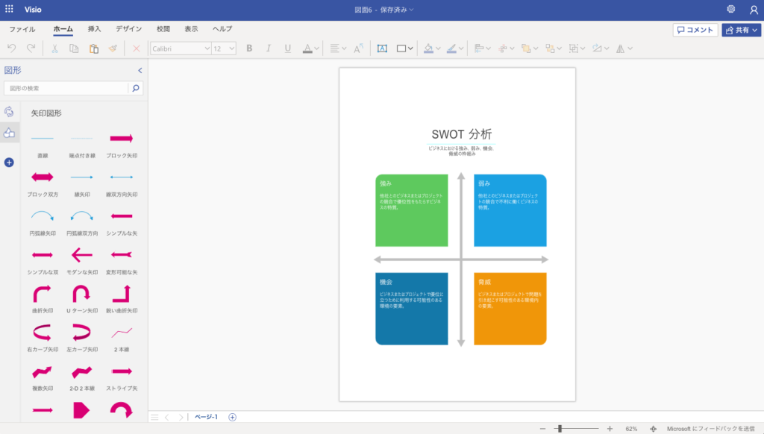Screen dimensions: 764x434
Task: Click the settings gear icon
Action: (731, 9)
